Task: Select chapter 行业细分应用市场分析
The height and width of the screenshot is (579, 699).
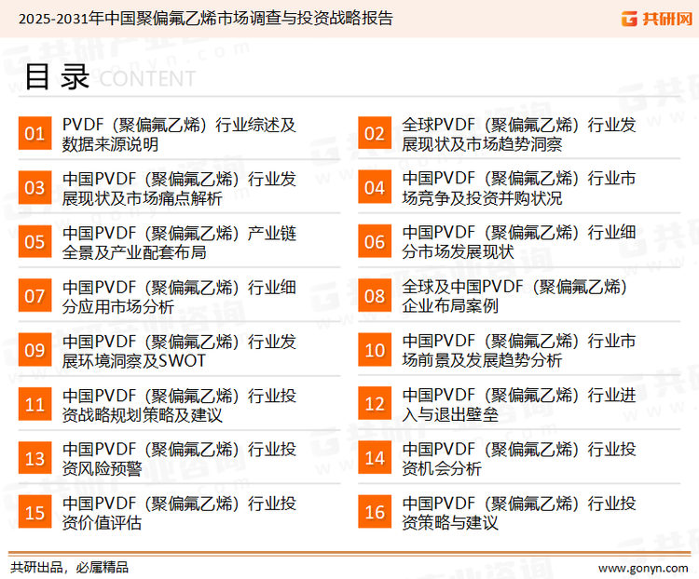Action: pyautogui.click(x=179, y=297)
